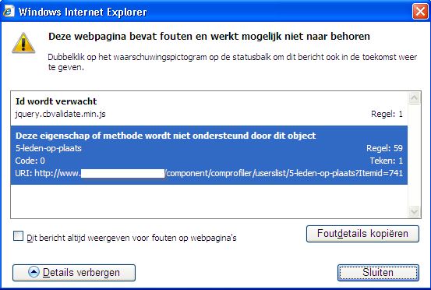Click the Internet Explorer title bar icon

pyautogui.click(x=9, y=12)
